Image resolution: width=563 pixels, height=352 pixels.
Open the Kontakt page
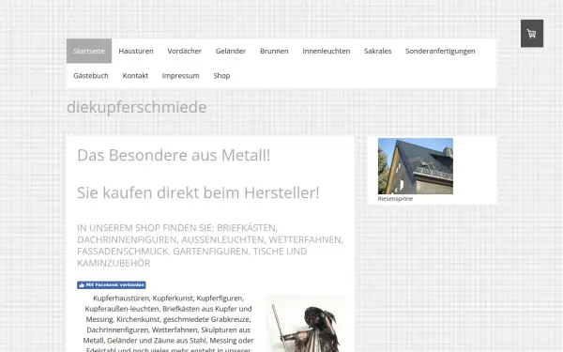coord(135,76)
